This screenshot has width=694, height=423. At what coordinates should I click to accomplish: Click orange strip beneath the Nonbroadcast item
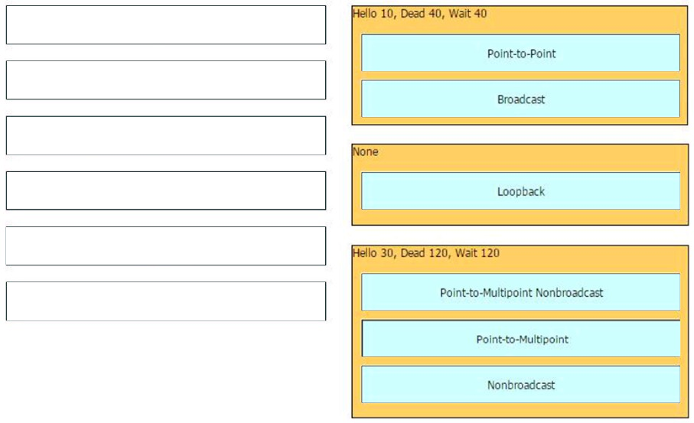click(x=520, y=410)
